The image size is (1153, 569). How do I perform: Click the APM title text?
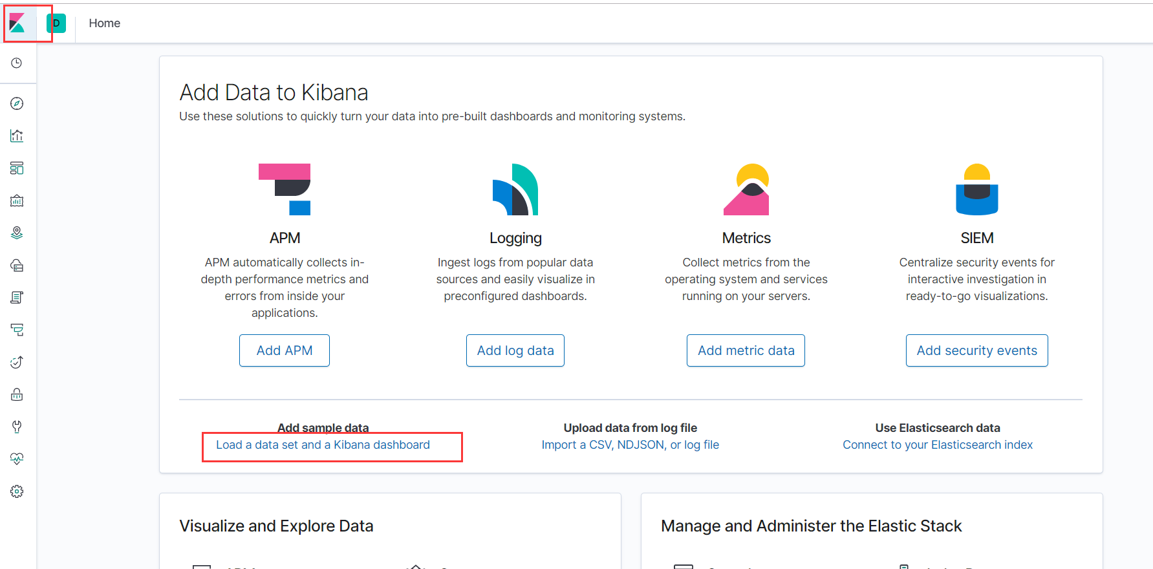click(285, 238)
